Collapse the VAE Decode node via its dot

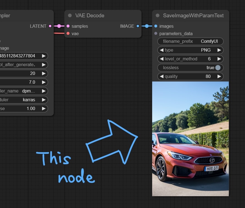pyautogui.click(x=70, y=15)
